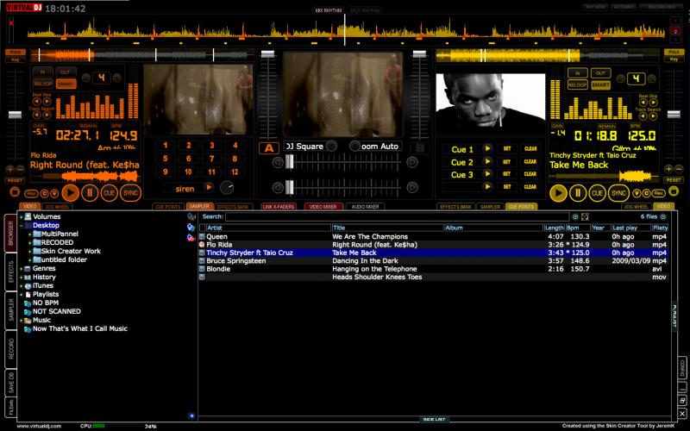This screenshot has height=431, width=690.
Task: Switch left deck to JOG WHEEL tab
Action: pos(57,207)
